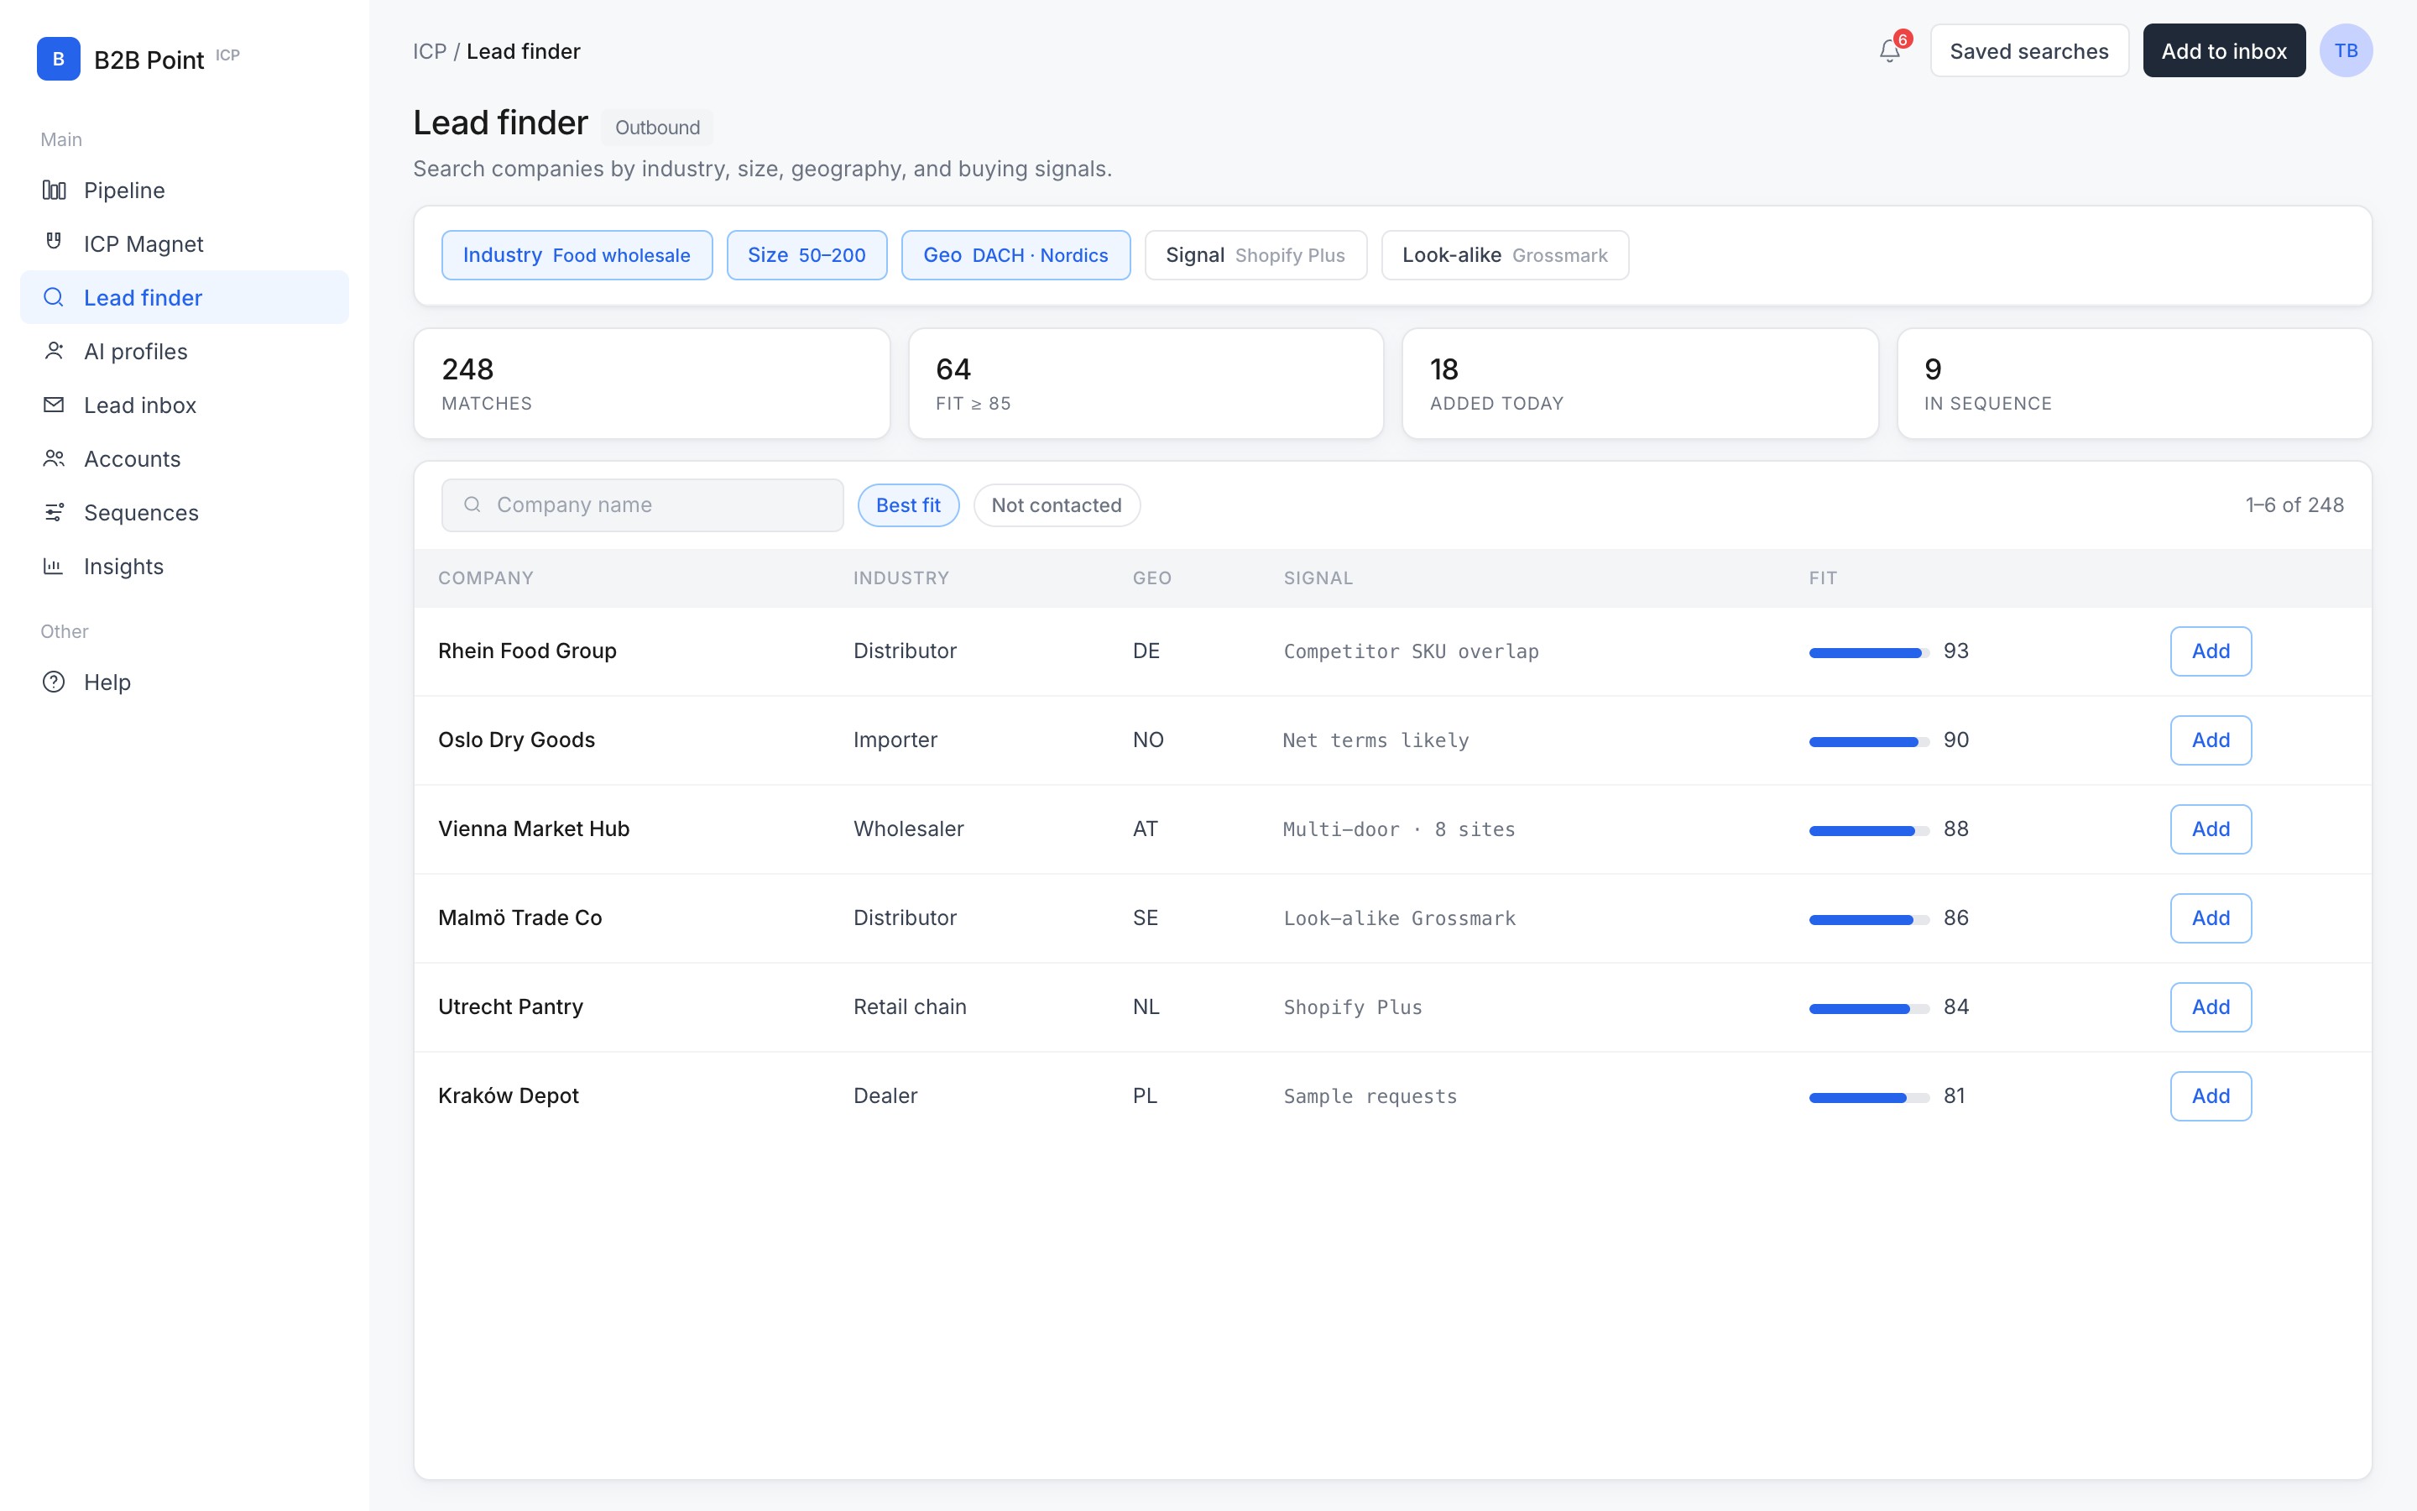Image resolution: width=2417 pixels, height=1511 pixels.
Task: Click the 64 Fit ≥ 85 card
Action: (x=1146, y=384)
